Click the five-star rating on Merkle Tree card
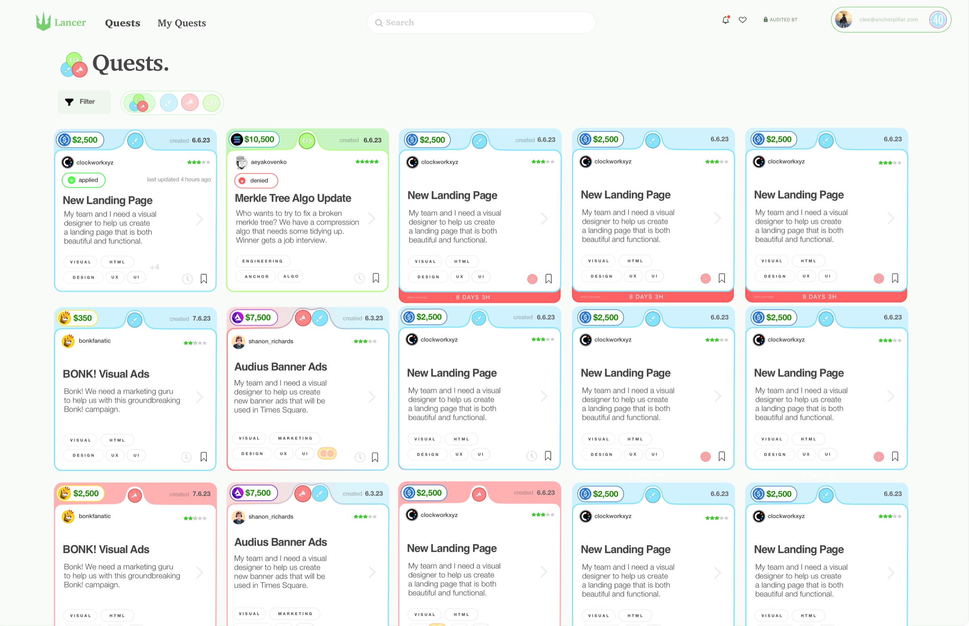Viewport: 969px width, 626px height. (x=367, y=162)
